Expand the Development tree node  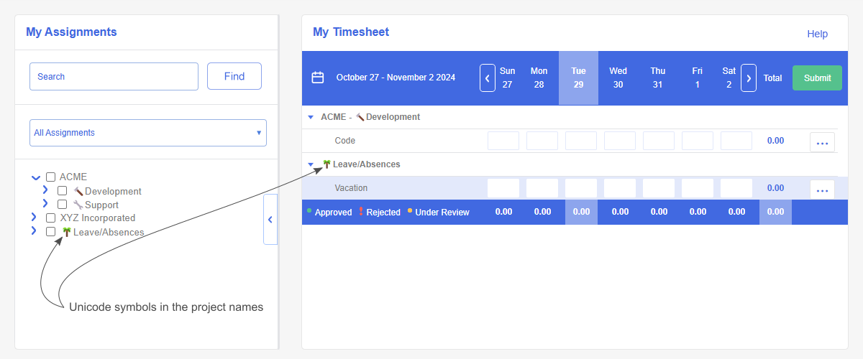(x=45, y=190)
